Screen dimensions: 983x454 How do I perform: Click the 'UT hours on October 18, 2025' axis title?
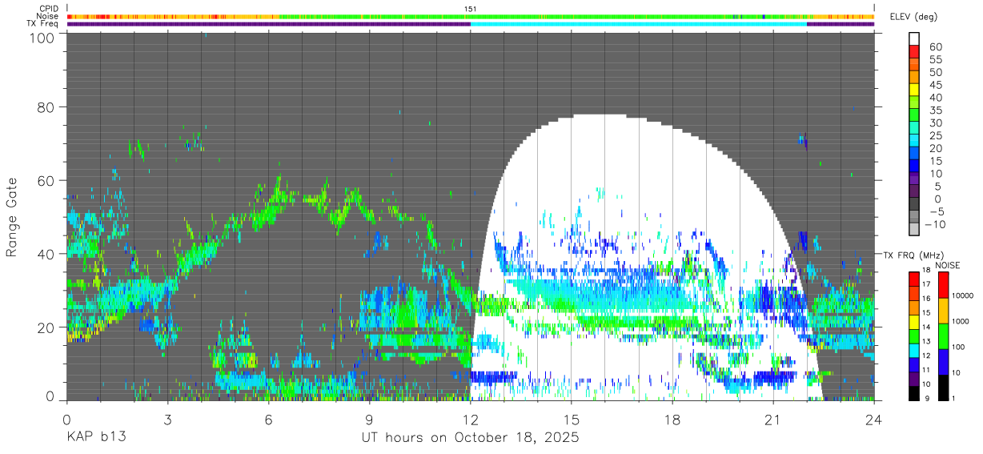(471, 438)
